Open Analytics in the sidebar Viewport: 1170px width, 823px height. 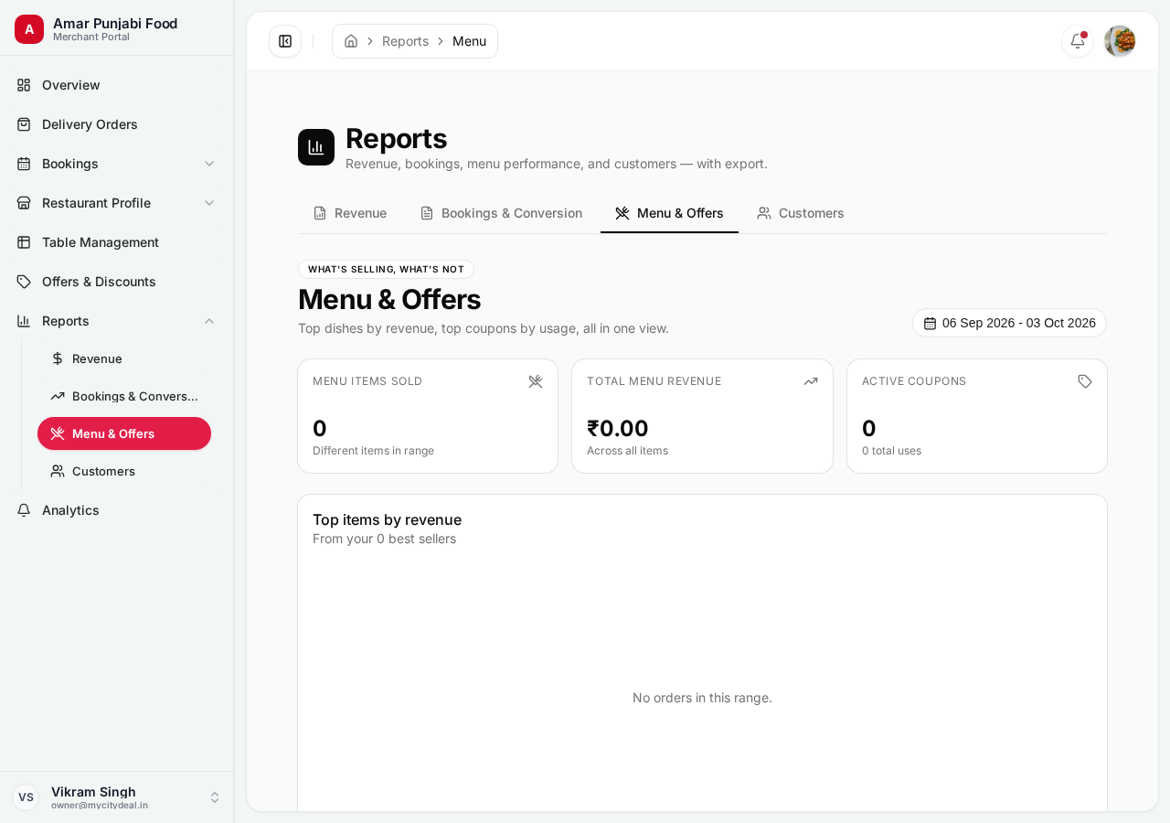click(117, 510)
